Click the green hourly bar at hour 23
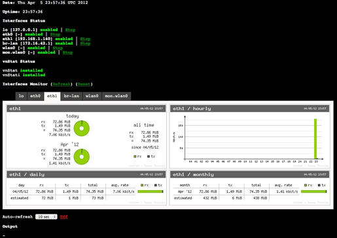The width and height of the screenshot is (337, 238). point(315,139)
